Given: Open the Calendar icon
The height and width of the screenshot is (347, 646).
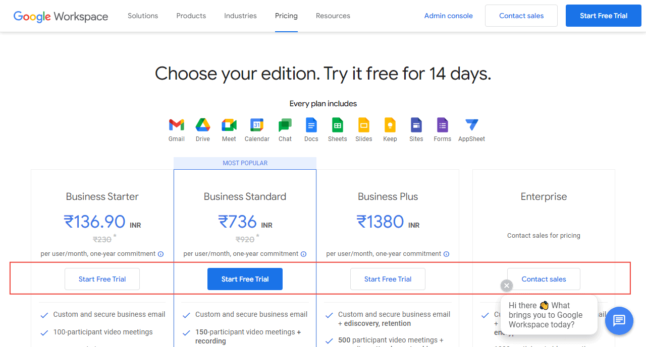Looking at the screenshot, I should (x=257, y=126).
